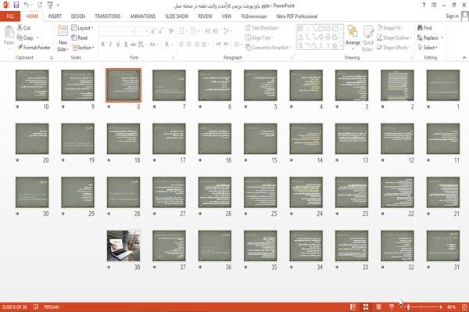469x312 pixels.
Task: Click the Reset slide button
Action: tap(80, 38)
